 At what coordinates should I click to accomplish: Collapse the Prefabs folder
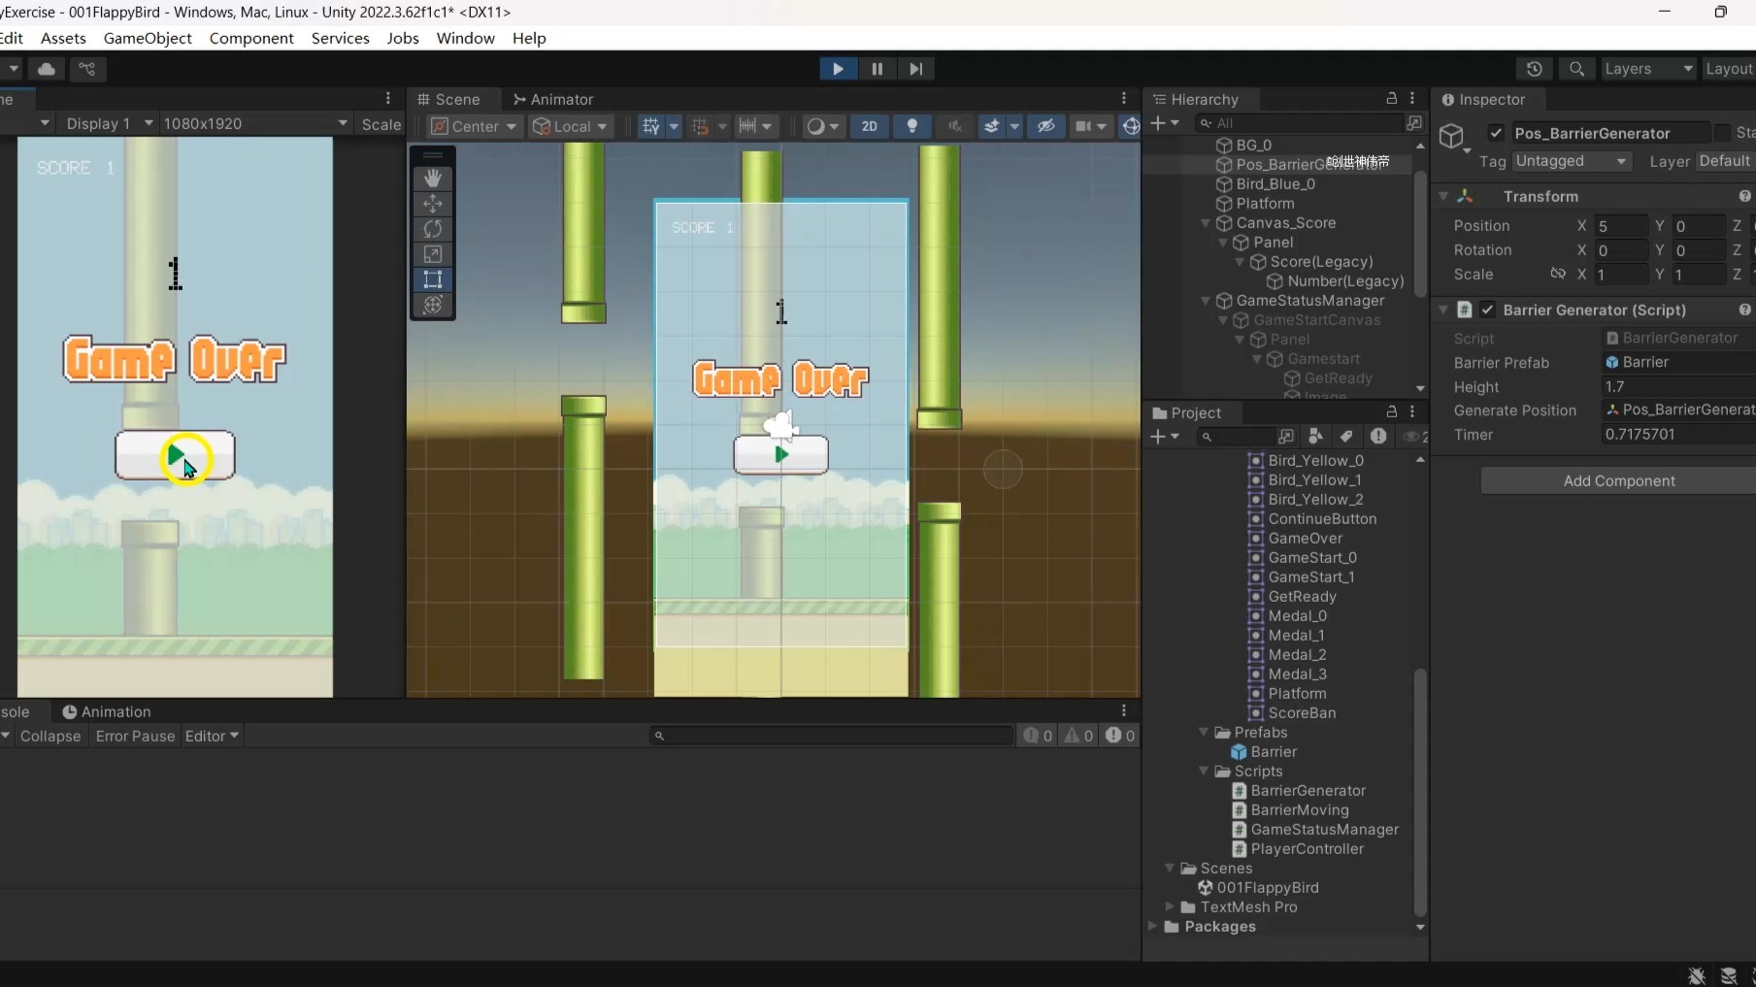click(1204, 733)
